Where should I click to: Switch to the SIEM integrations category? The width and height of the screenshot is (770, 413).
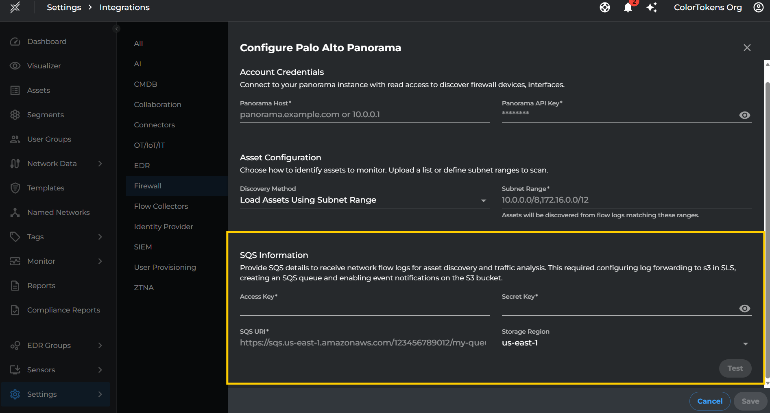pos(143,247)
